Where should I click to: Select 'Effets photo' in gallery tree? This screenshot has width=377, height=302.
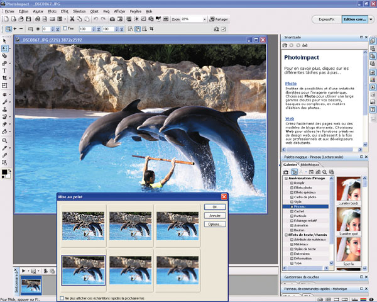pyautogui.click(x=302, y=187)
